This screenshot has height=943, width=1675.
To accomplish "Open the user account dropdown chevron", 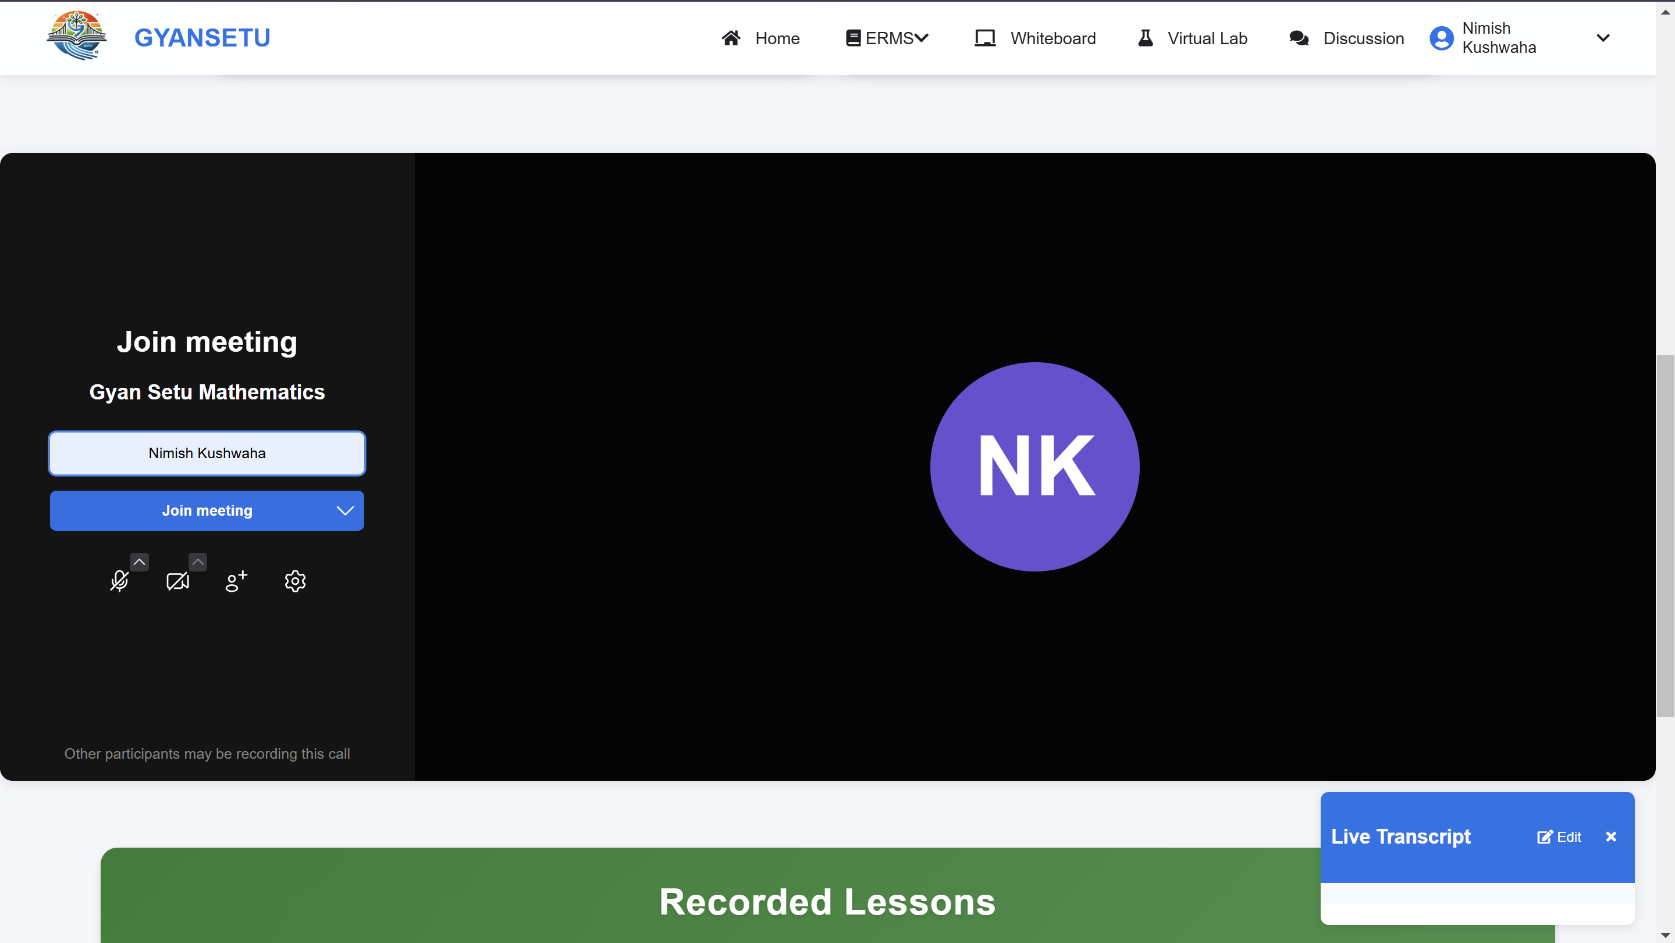I will tap(1603, 38).
